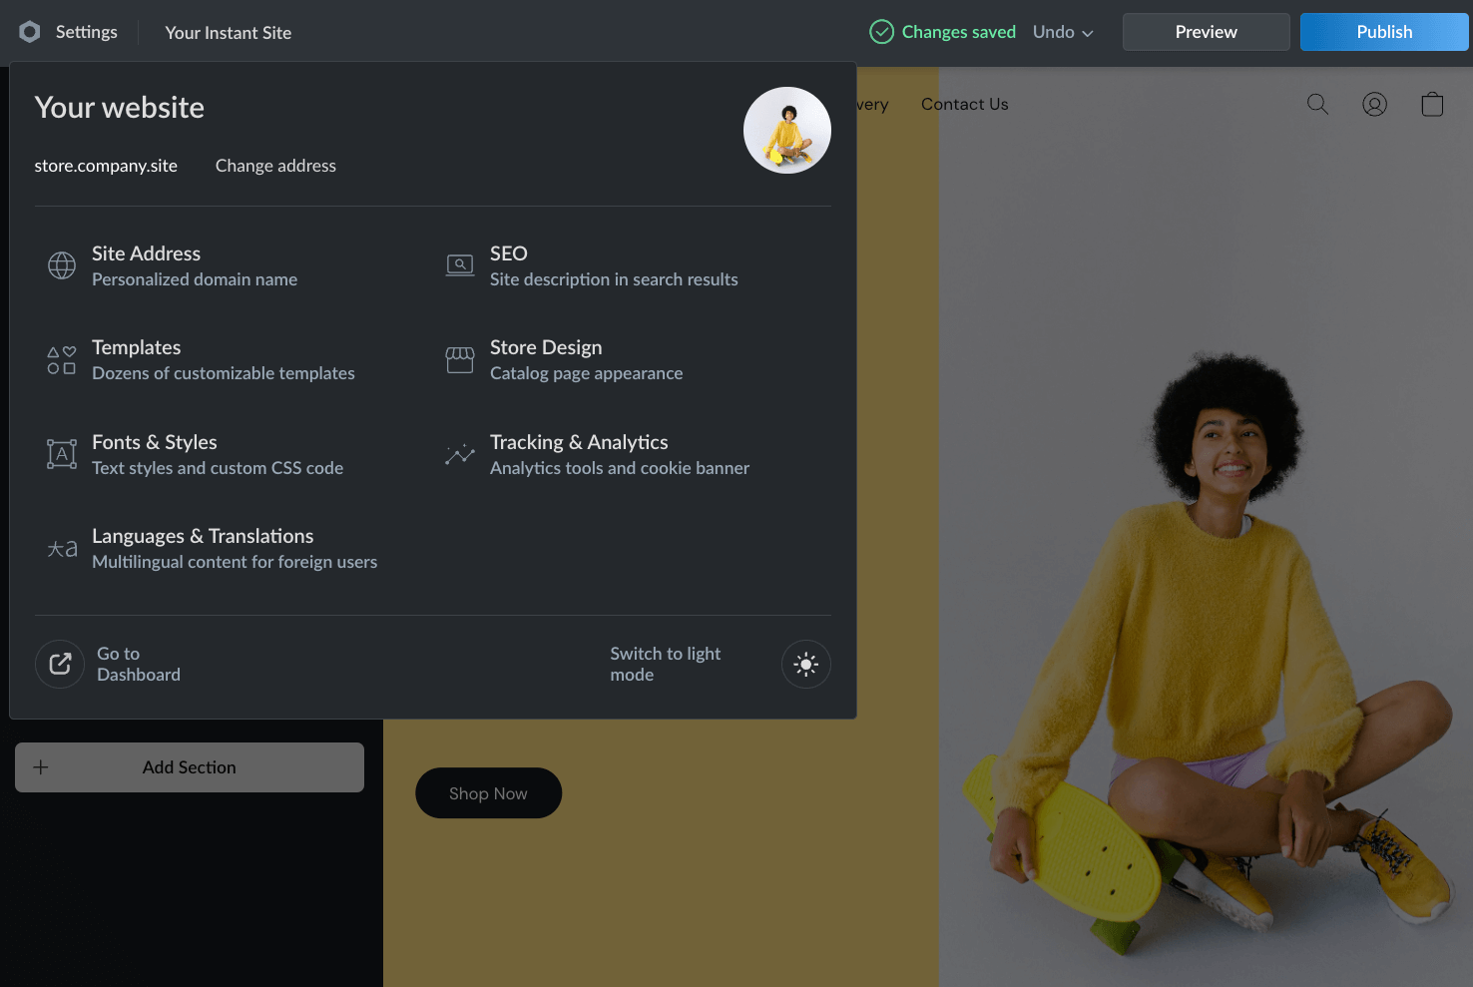
Task: Select the Fonts & Styles icon
Action: (61, 454)
